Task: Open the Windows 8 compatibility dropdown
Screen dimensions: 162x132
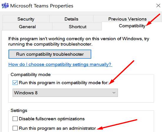Action: click(65, 93)
